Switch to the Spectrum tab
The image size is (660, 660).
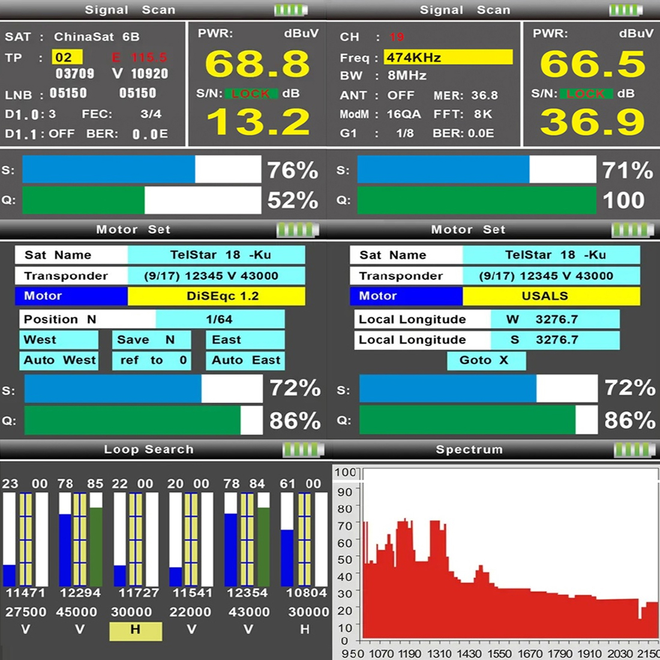pos(469,449)
